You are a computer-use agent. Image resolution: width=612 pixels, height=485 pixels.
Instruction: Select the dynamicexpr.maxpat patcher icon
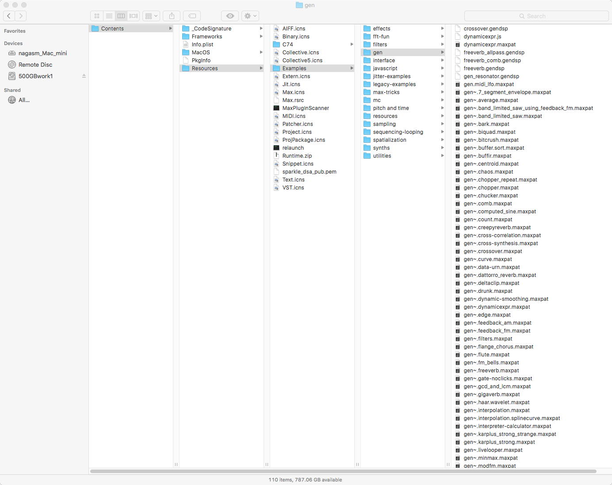(x=458, y=44)
